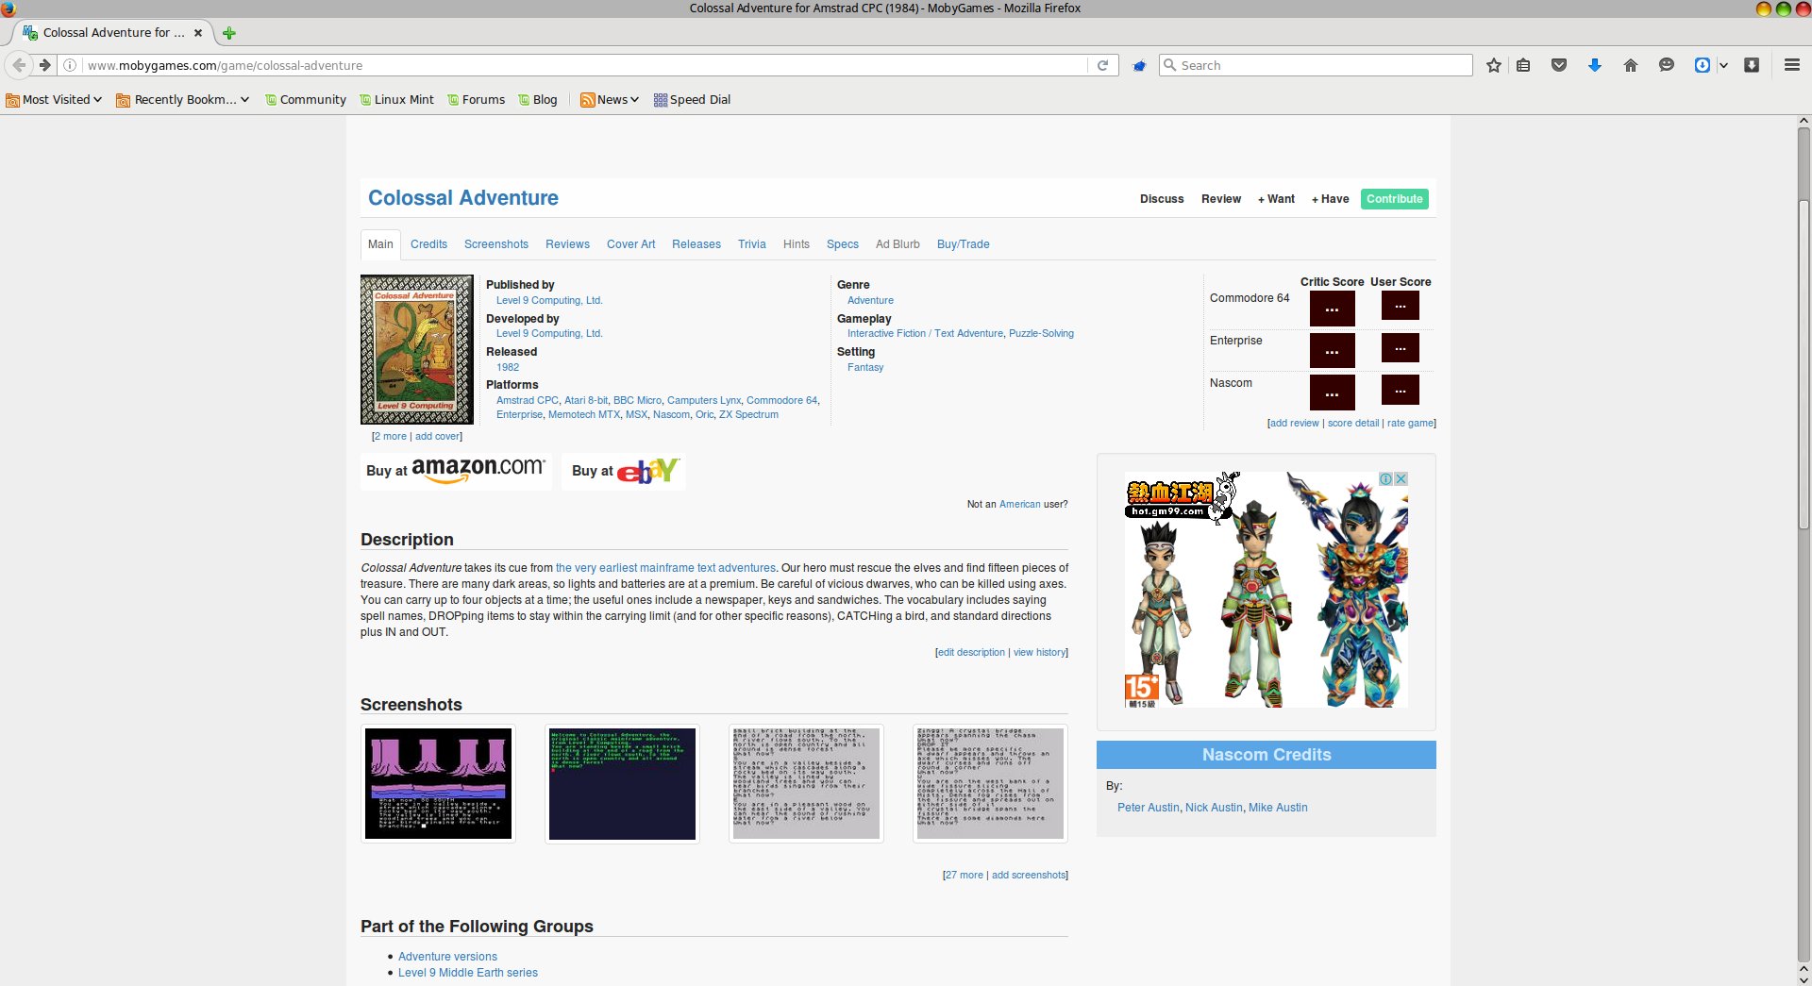Click the bookmark star icon
Screen dimensions: 1812x986
tap(1493, 65)
